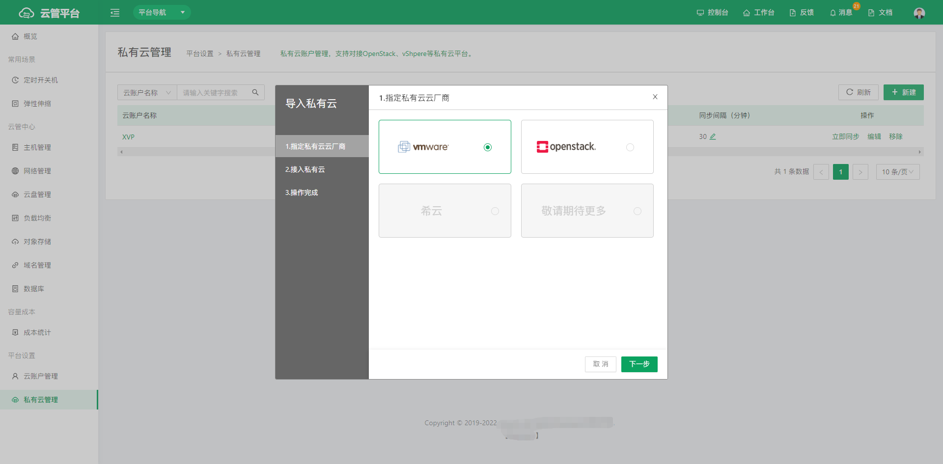Select the openstack radio button

[630, 147]
